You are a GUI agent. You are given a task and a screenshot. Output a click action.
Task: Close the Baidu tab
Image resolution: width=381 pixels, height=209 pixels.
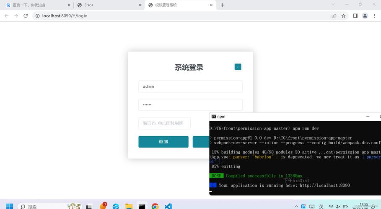(x=69, y=5)
